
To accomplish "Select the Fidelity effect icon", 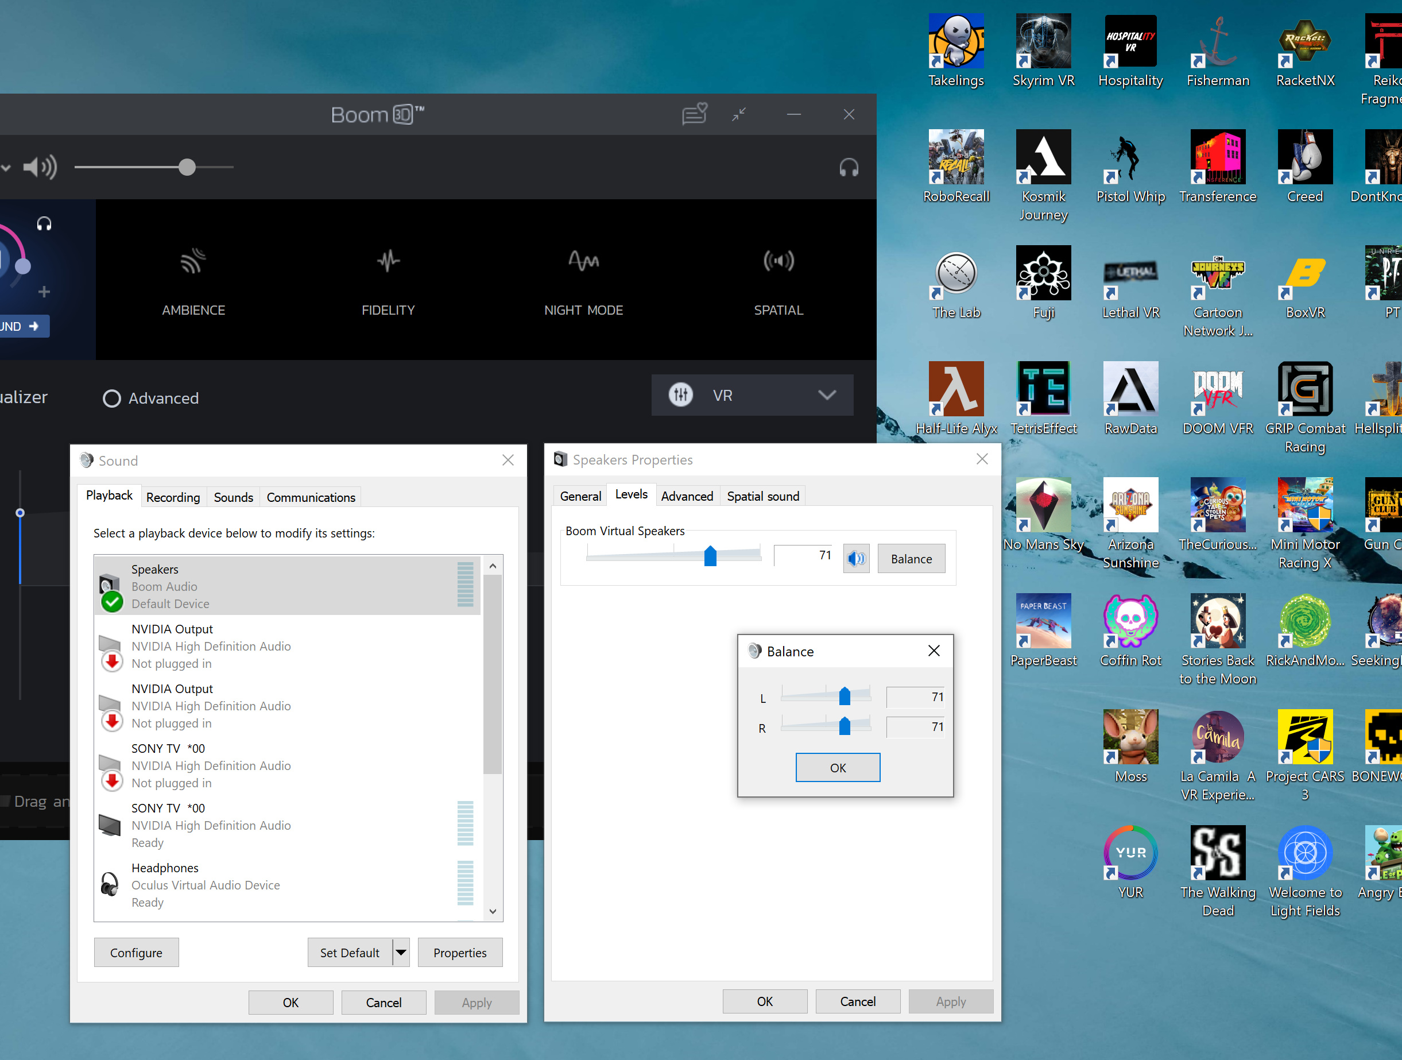I will click(x=388, y=261).
